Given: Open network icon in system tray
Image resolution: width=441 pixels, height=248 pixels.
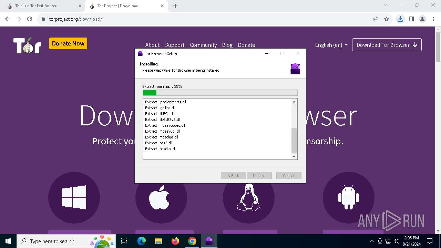Looking at the screenshot, I should point(388,241).
